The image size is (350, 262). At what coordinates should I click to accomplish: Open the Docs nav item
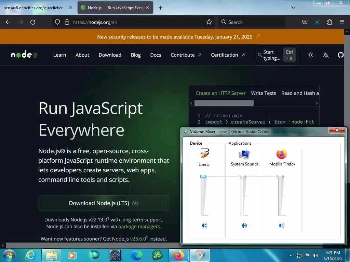156,55
